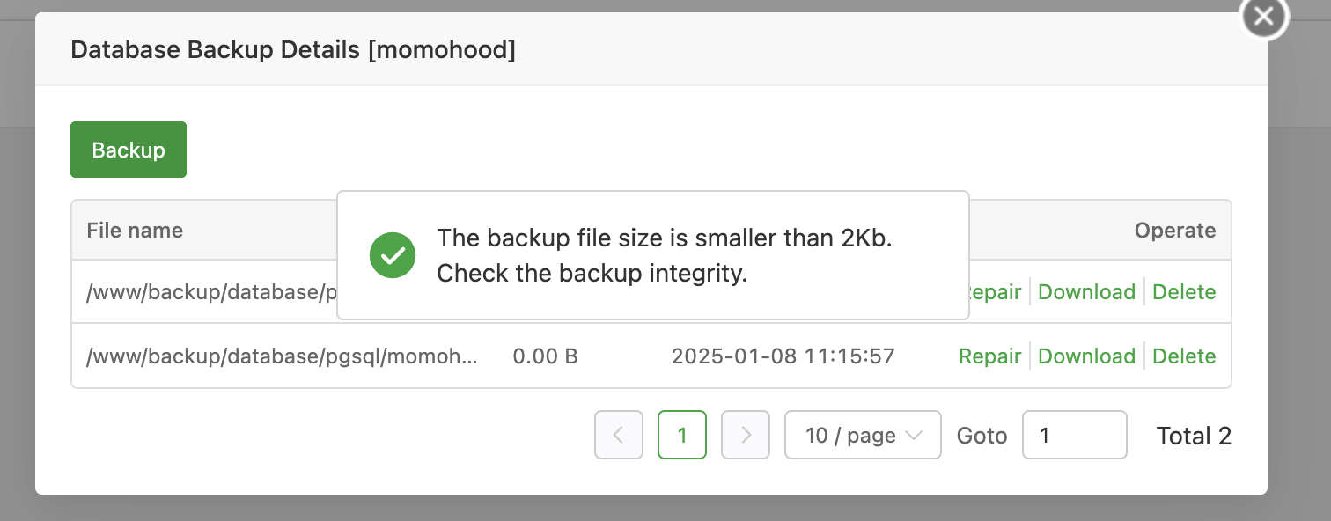Dismiss the dialog via the circular X icon
This screenshot has height=521, width=1331.
[1263, 17]
